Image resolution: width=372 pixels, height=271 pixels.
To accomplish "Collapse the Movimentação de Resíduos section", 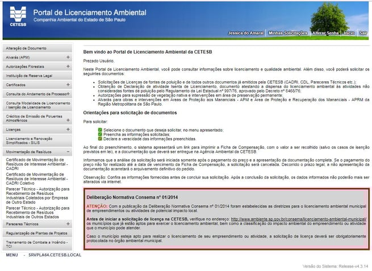I will pos(68,152).
